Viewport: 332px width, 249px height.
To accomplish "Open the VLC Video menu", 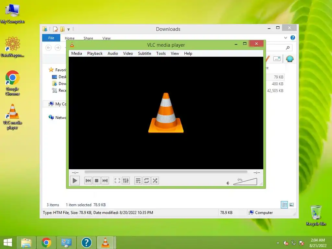I will tap(128, 53).
